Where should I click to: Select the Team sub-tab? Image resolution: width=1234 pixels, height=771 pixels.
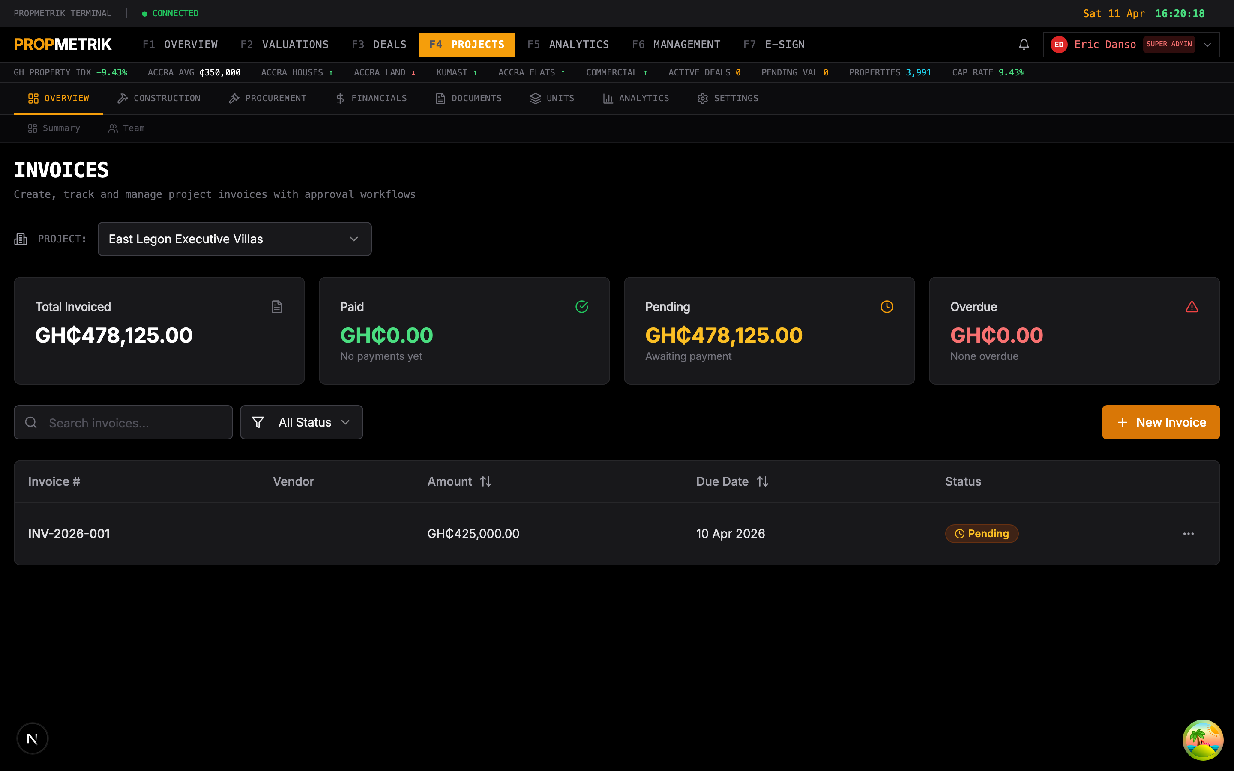point(126,128)
